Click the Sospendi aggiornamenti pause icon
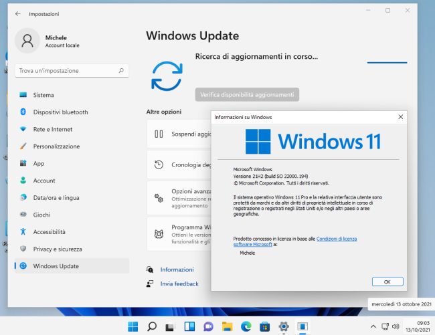 pyautogui.click(x=159, y=134)
